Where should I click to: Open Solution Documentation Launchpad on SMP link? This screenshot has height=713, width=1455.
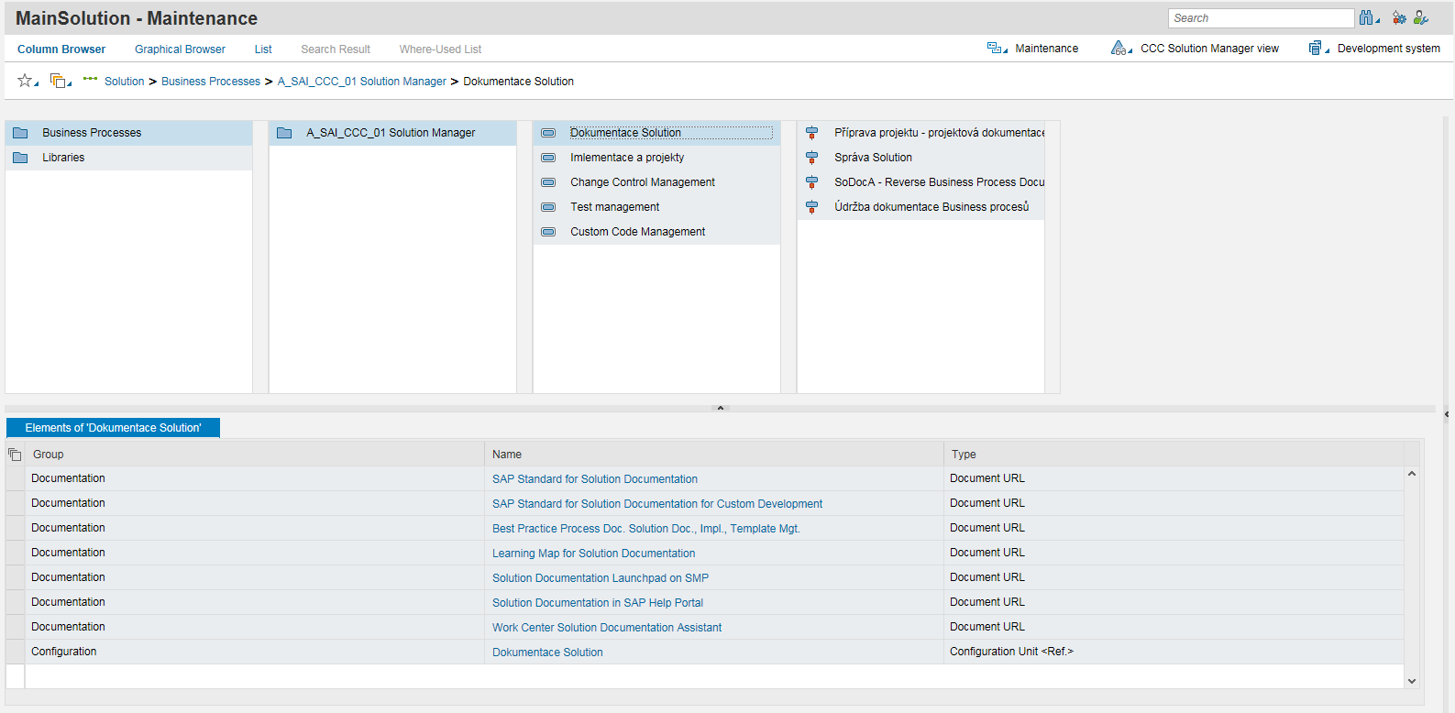pos(601,578)
